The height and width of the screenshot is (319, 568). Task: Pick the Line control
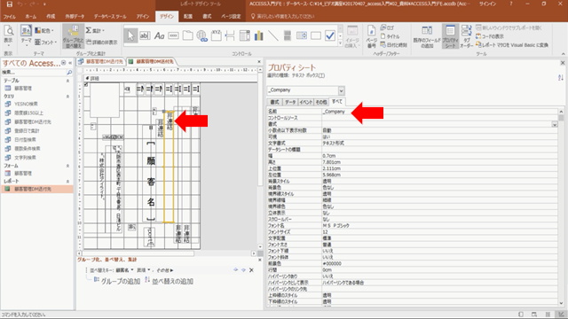tap(272, 35)
